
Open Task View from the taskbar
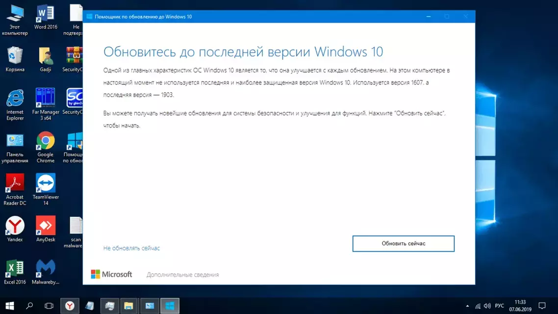(x=49, y=306)
